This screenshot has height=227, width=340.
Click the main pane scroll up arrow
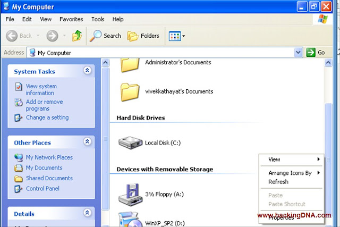pyautogui.click(x=328, y=63)
